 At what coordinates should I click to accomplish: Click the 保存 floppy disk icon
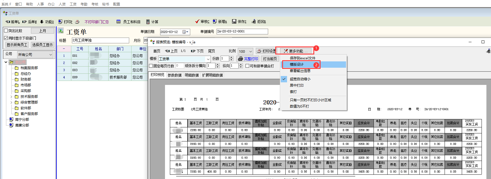[x=234, y=22]
